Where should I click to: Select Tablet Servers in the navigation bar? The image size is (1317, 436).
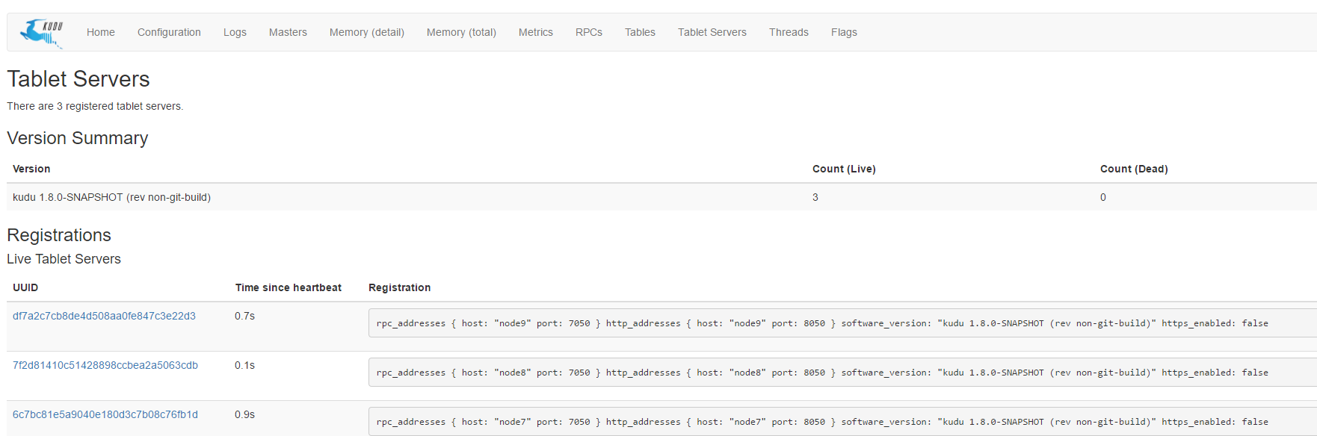pyautogui.click(x=712, y=32)
